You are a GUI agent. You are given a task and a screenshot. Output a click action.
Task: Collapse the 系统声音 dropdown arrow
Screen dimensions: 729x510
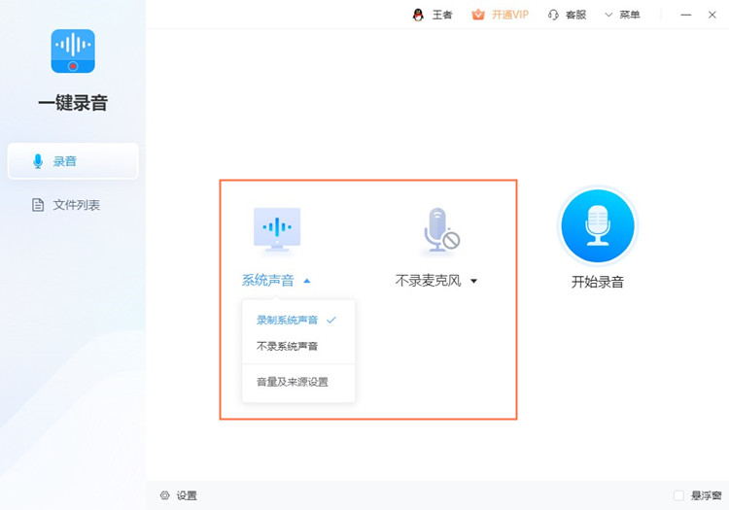point(307,281)
